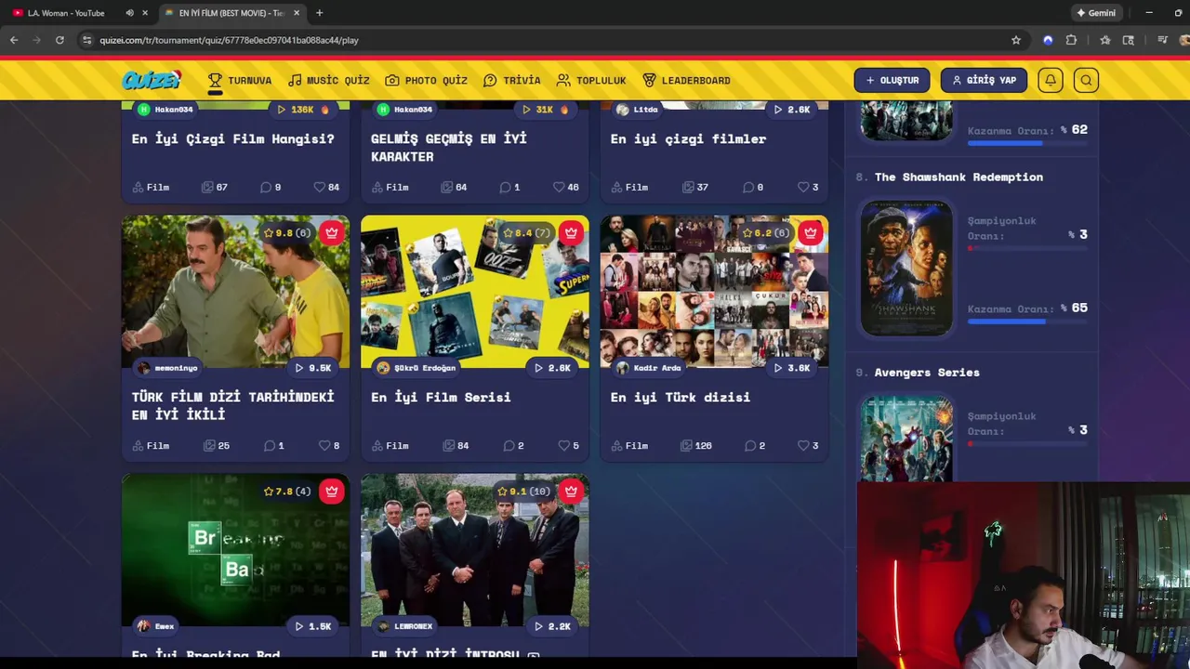Open 'En iyi Türk dizisi' title link
The width and height of the screenshot is (1190, 669).
[680, 397]
